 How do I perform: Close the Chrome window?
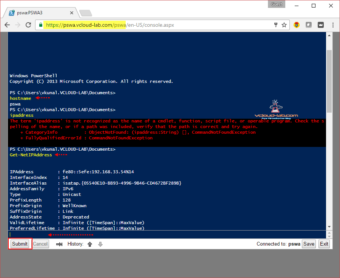click(x=331, y=6)
